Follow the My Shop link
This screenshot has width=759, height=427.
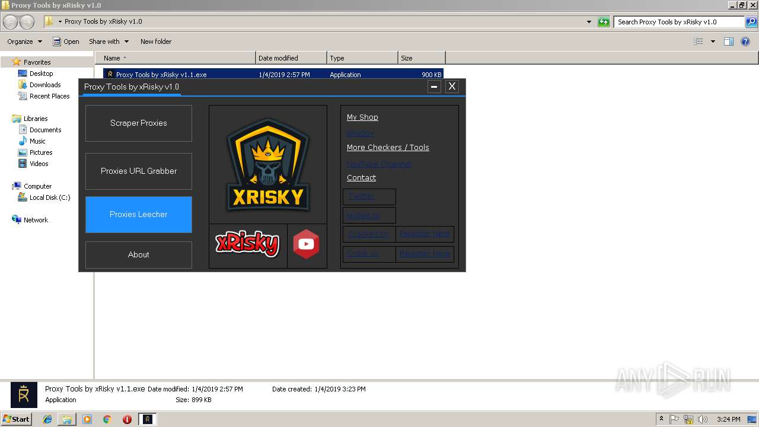pyautogui.click(x=362, y=117)
